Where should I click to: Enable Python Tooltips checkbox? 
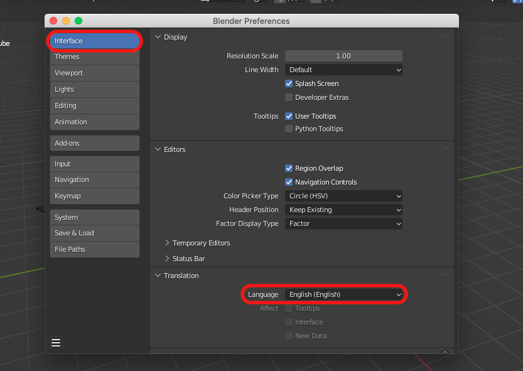tap(289, 129)
